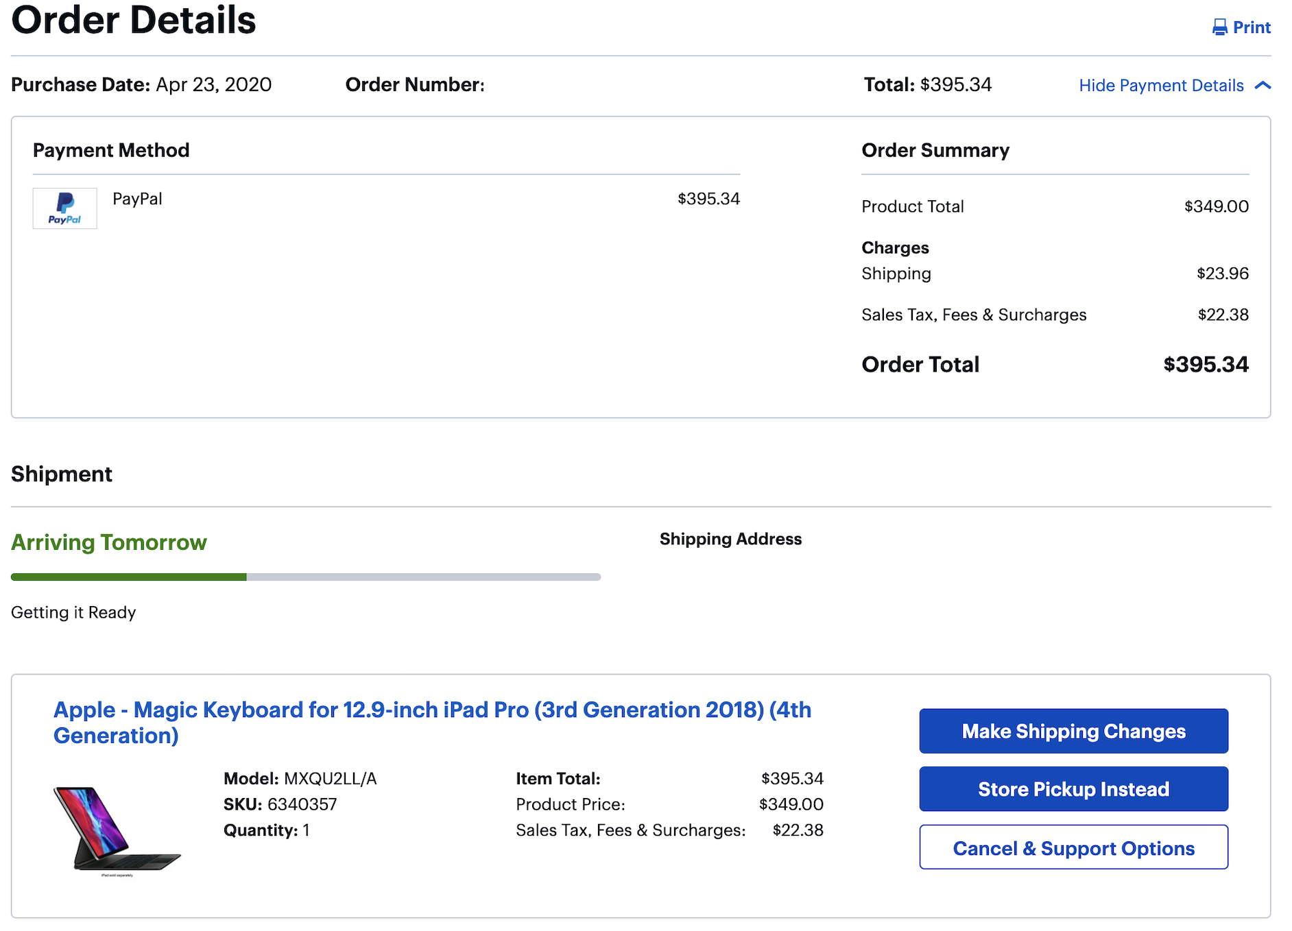Click the PayPal payment amount $395.34
This screenshot has height=931, width=1292.
tap(709, 199)
